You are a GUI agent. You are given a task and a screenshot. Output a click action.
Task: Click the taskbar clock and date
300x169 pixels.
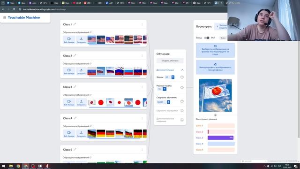(287, 166)
